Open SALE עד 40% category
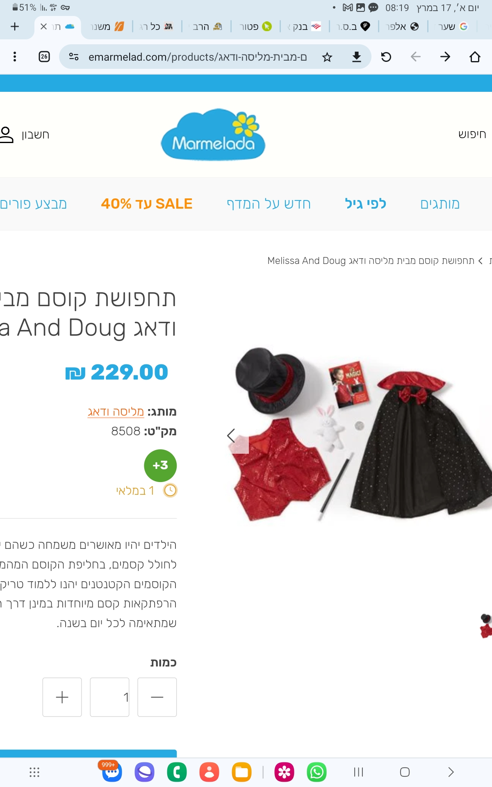Image resolution: width=492 pixels, height=787 pixels. pos(147,204)
